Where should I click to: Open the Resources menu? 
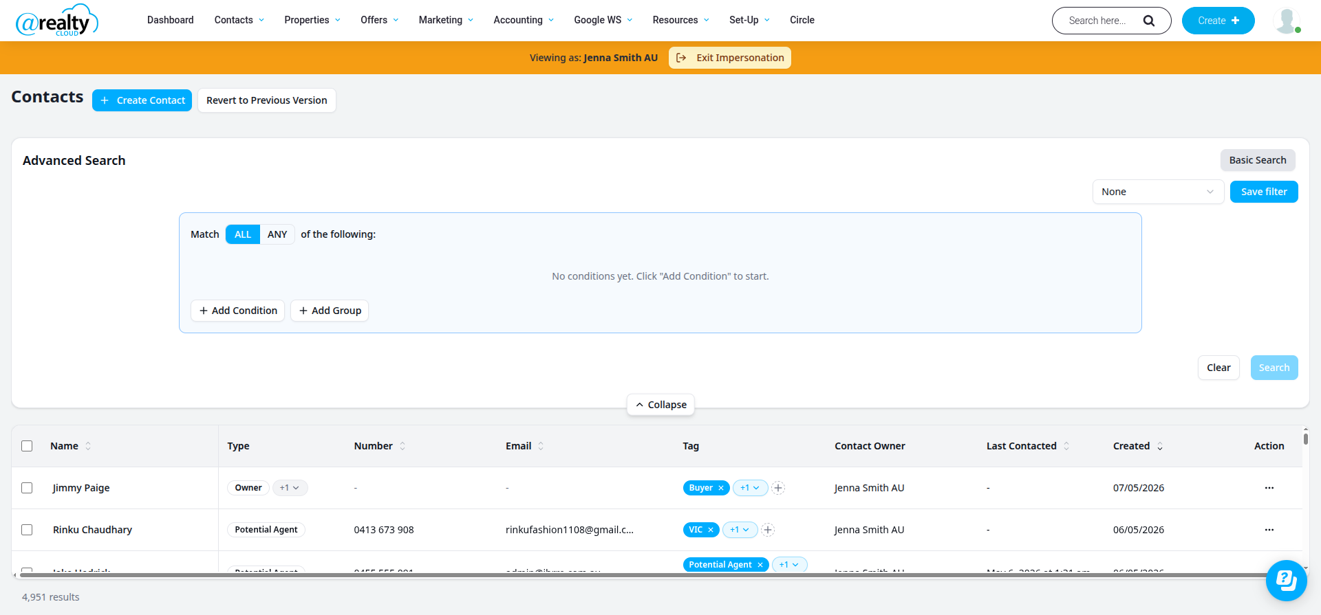[680, 20]
